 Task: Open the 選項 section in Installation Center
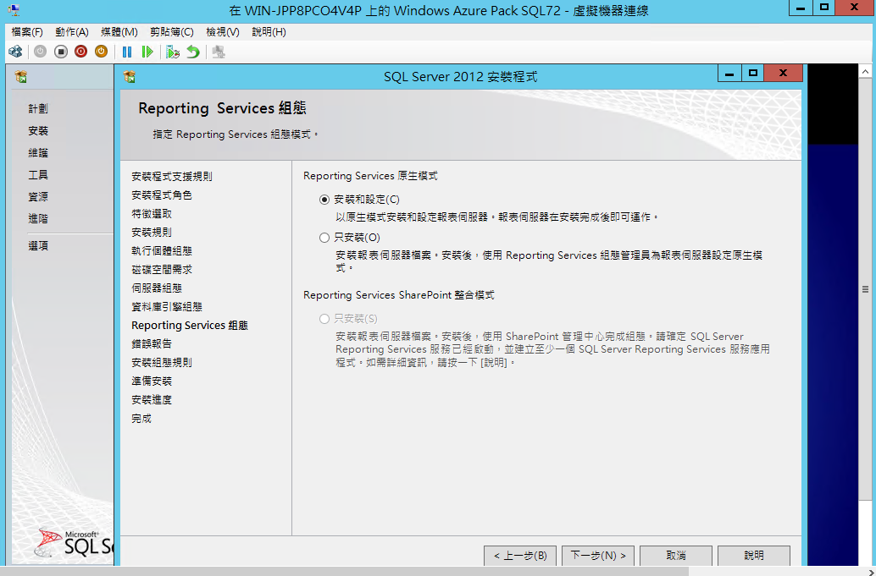(x=38, y=246)
